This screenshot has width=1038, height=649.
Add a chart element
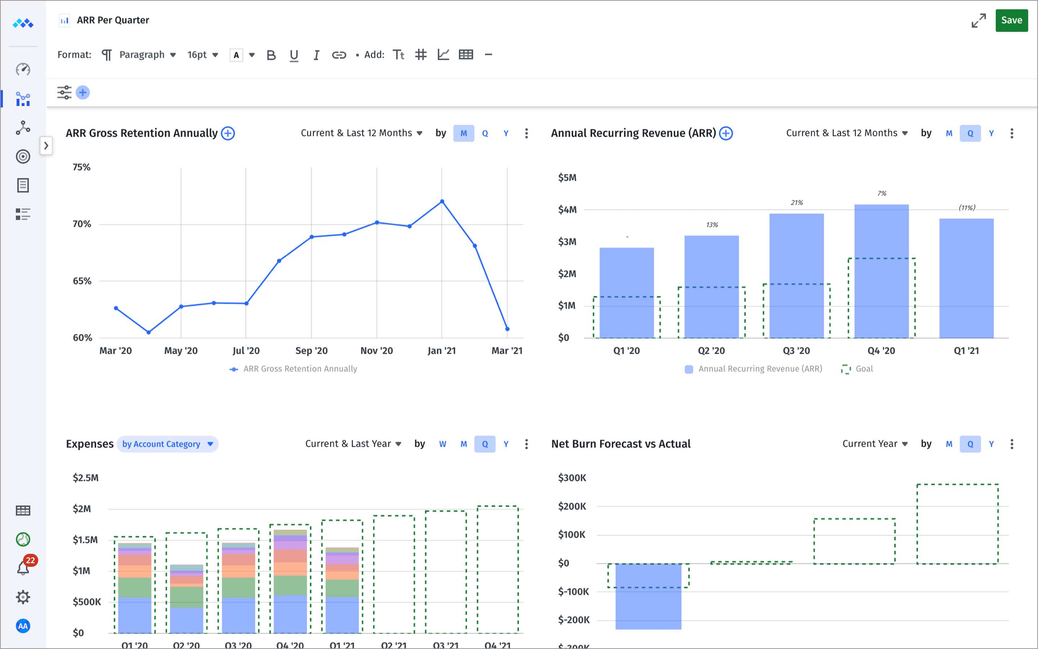(443, 54)
